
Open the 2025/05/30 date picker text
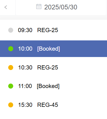61,7
